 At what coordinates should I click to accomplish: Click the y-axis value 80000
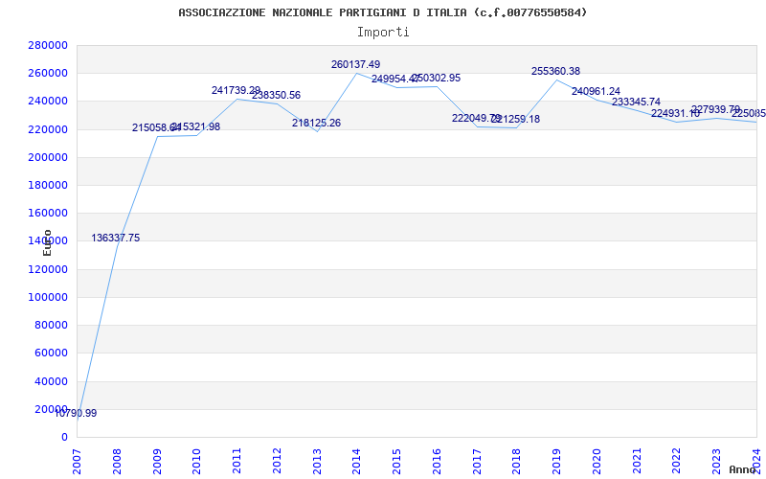pyautogui.click(x=51, y=325)
